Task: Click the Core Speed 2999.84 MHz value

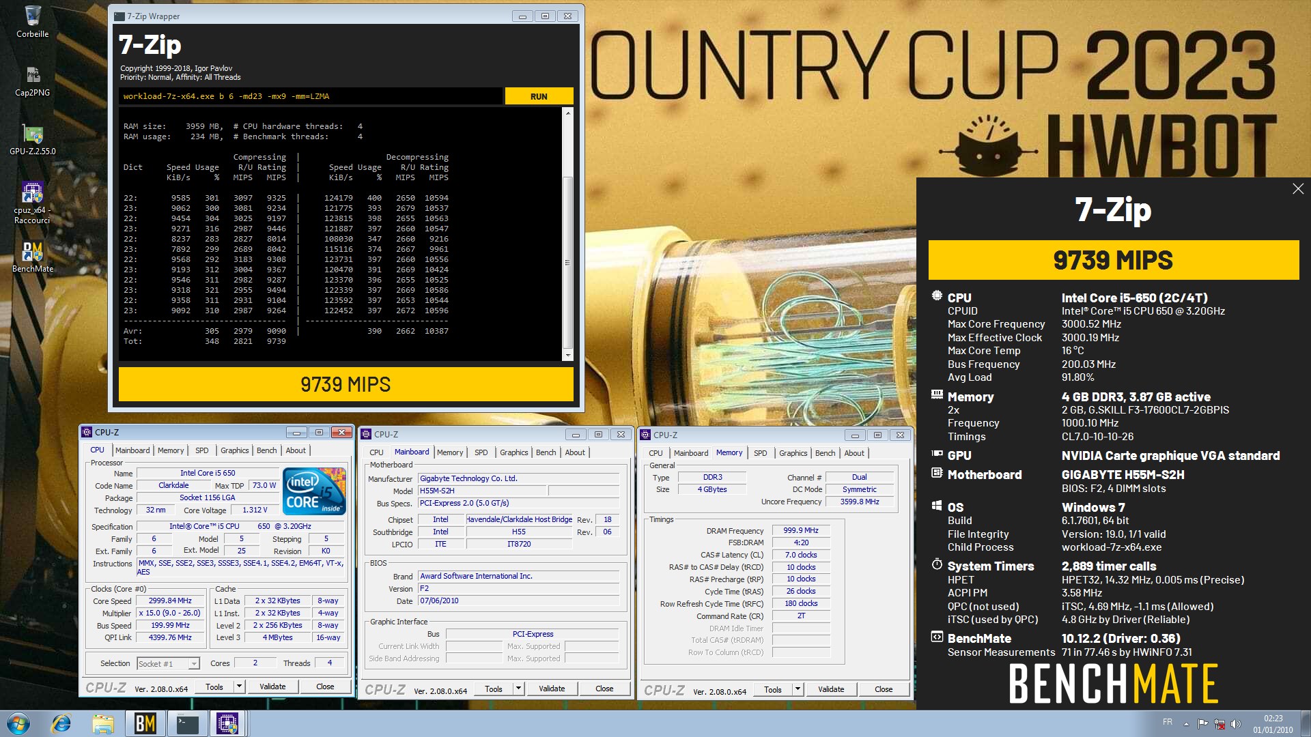Action: pos(170,601)
